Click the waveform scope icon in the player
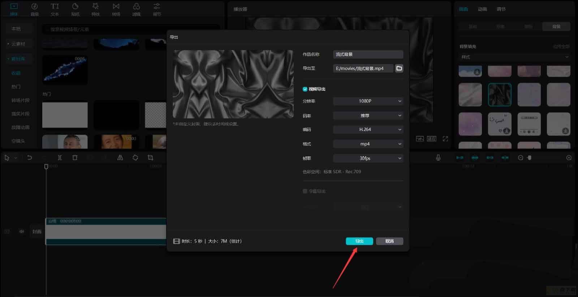Screen dimensions: 578x297 pos(420,139)
